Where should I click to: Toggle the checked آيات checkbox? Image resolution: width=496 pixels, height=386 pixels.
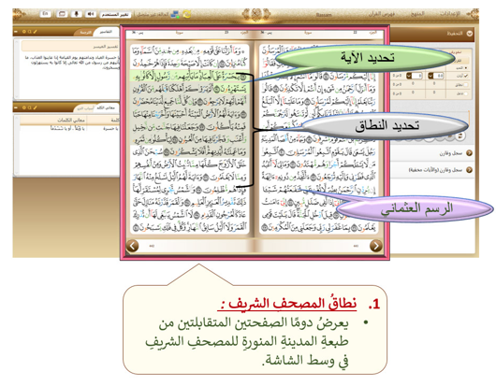click(465, 76)
